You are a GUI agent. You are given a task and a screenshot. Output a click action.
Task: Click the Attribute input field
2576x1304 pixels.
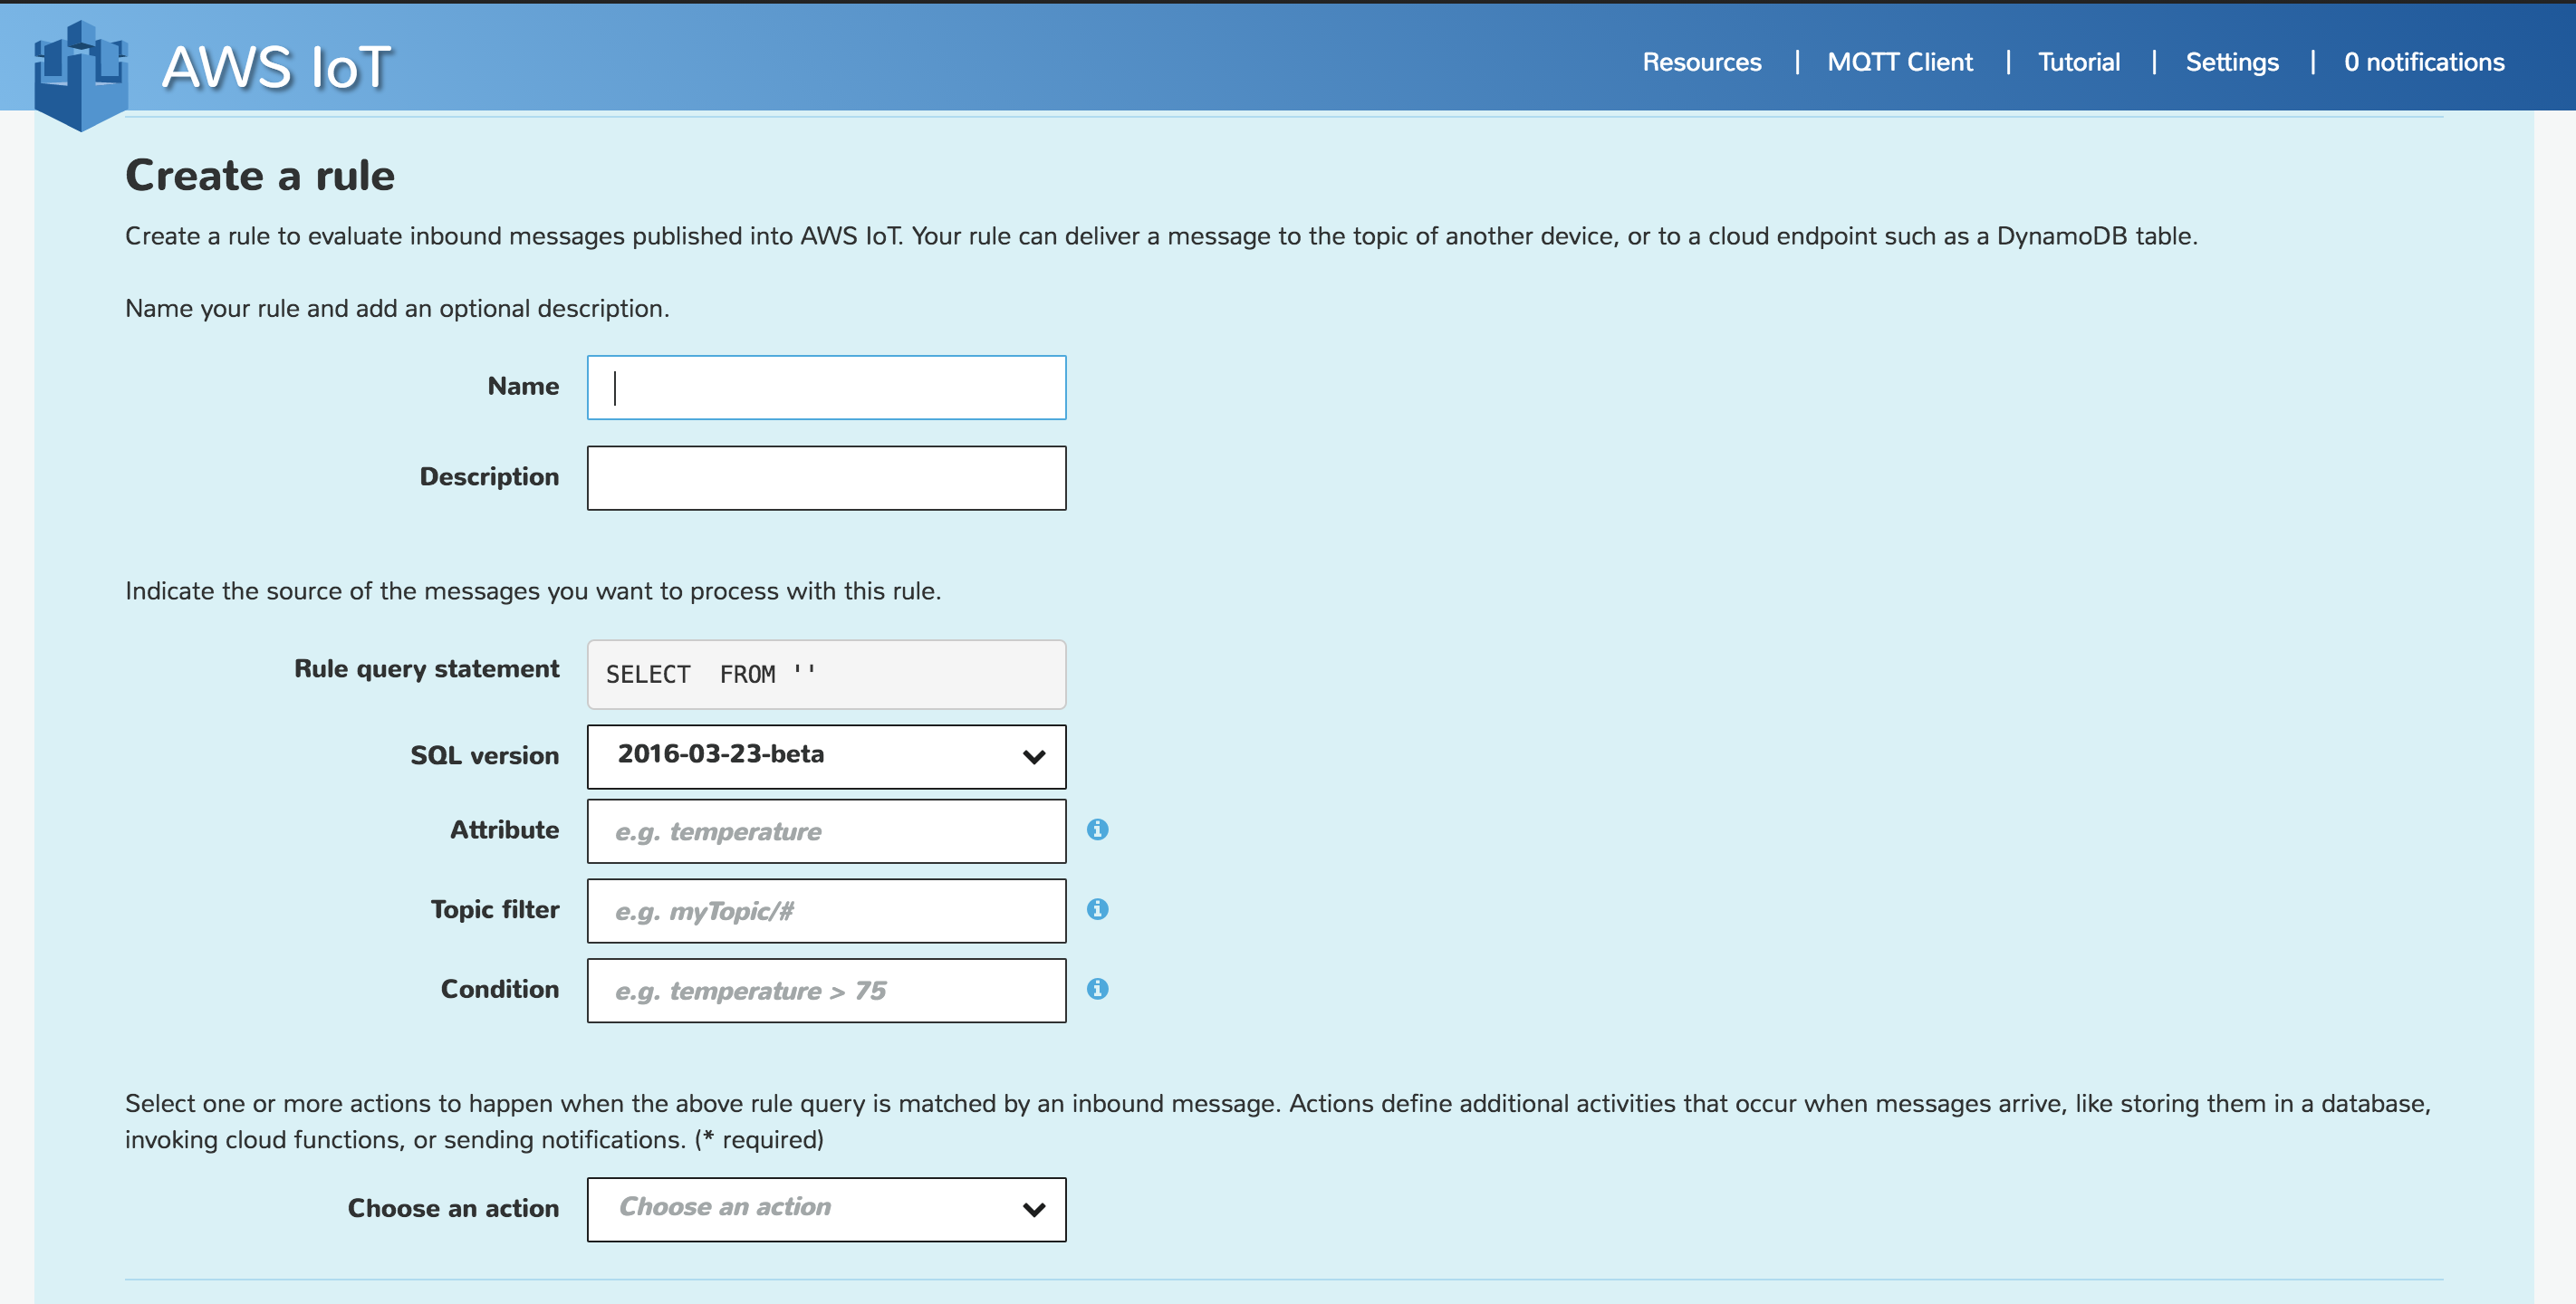(x=826, y=831)
